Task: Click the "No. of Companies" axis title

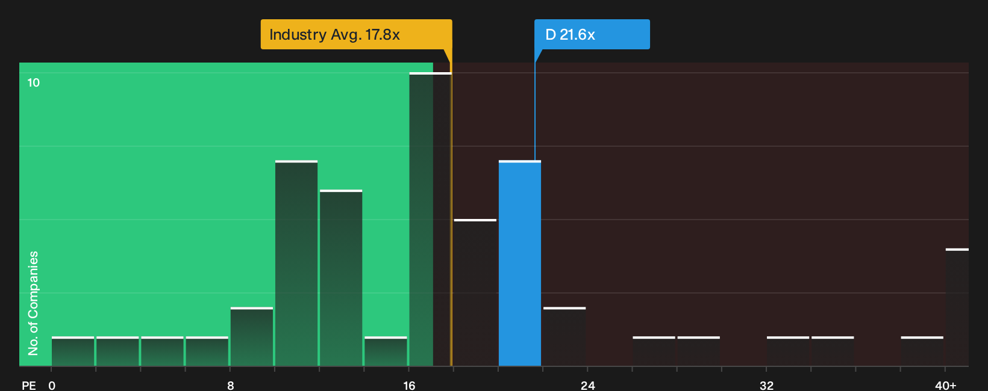Action: click(33, 303)
